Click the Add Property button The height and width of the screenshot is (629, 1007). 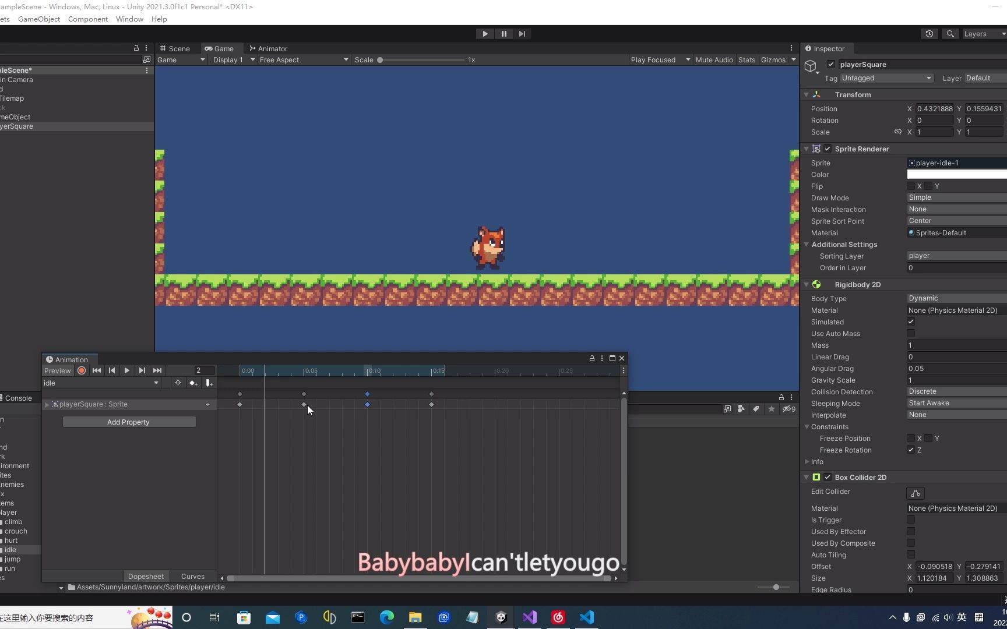tap(129, 422)
